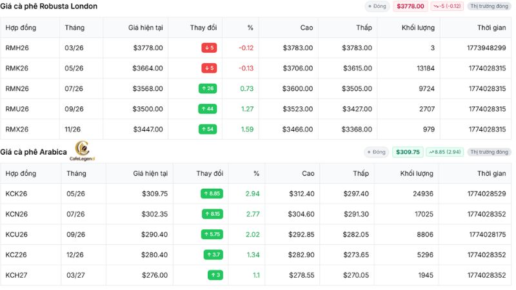Image resolution: width=516 pixels, height=290 pixels.
Task: Select the RMU26 contract row
Action: click(x=255, y=109)
